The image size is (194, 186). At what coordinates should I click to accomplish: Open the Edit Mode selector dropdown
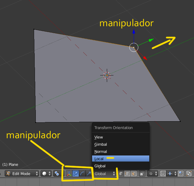[x=22, y=174]
